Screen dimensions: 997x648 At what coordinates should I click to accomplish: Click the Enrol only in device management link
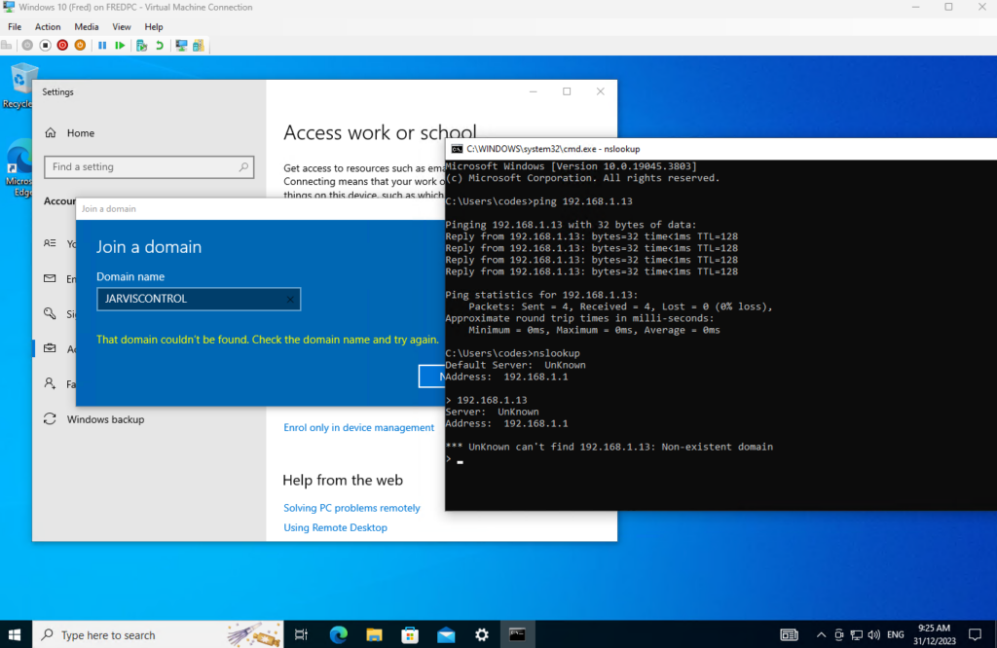tap(358, 427)
